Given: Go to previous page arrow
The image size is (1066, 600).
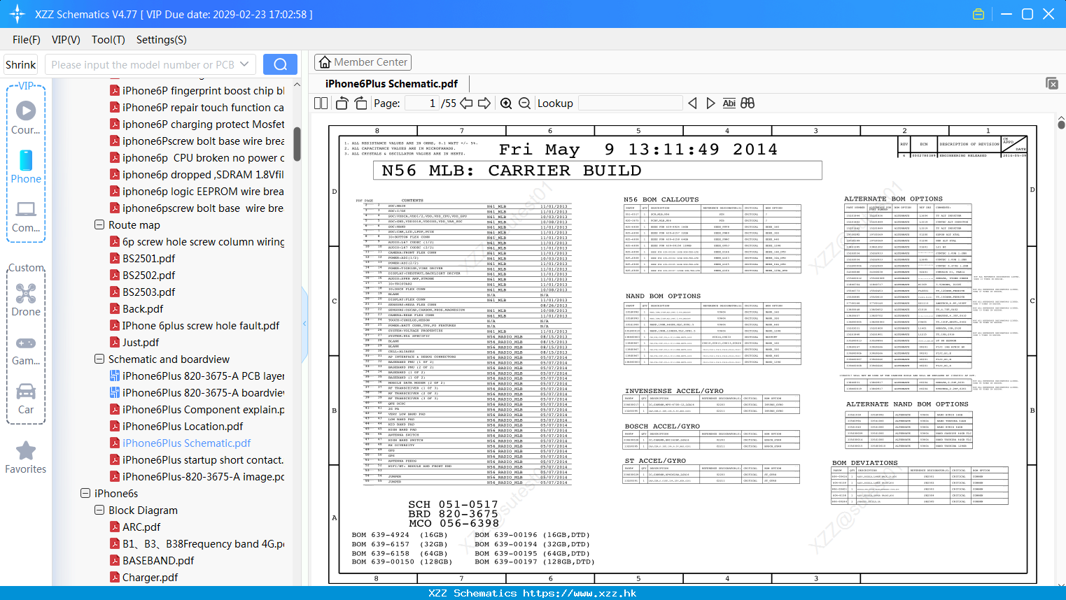Looking at the screenshot, I should (466, 103).
